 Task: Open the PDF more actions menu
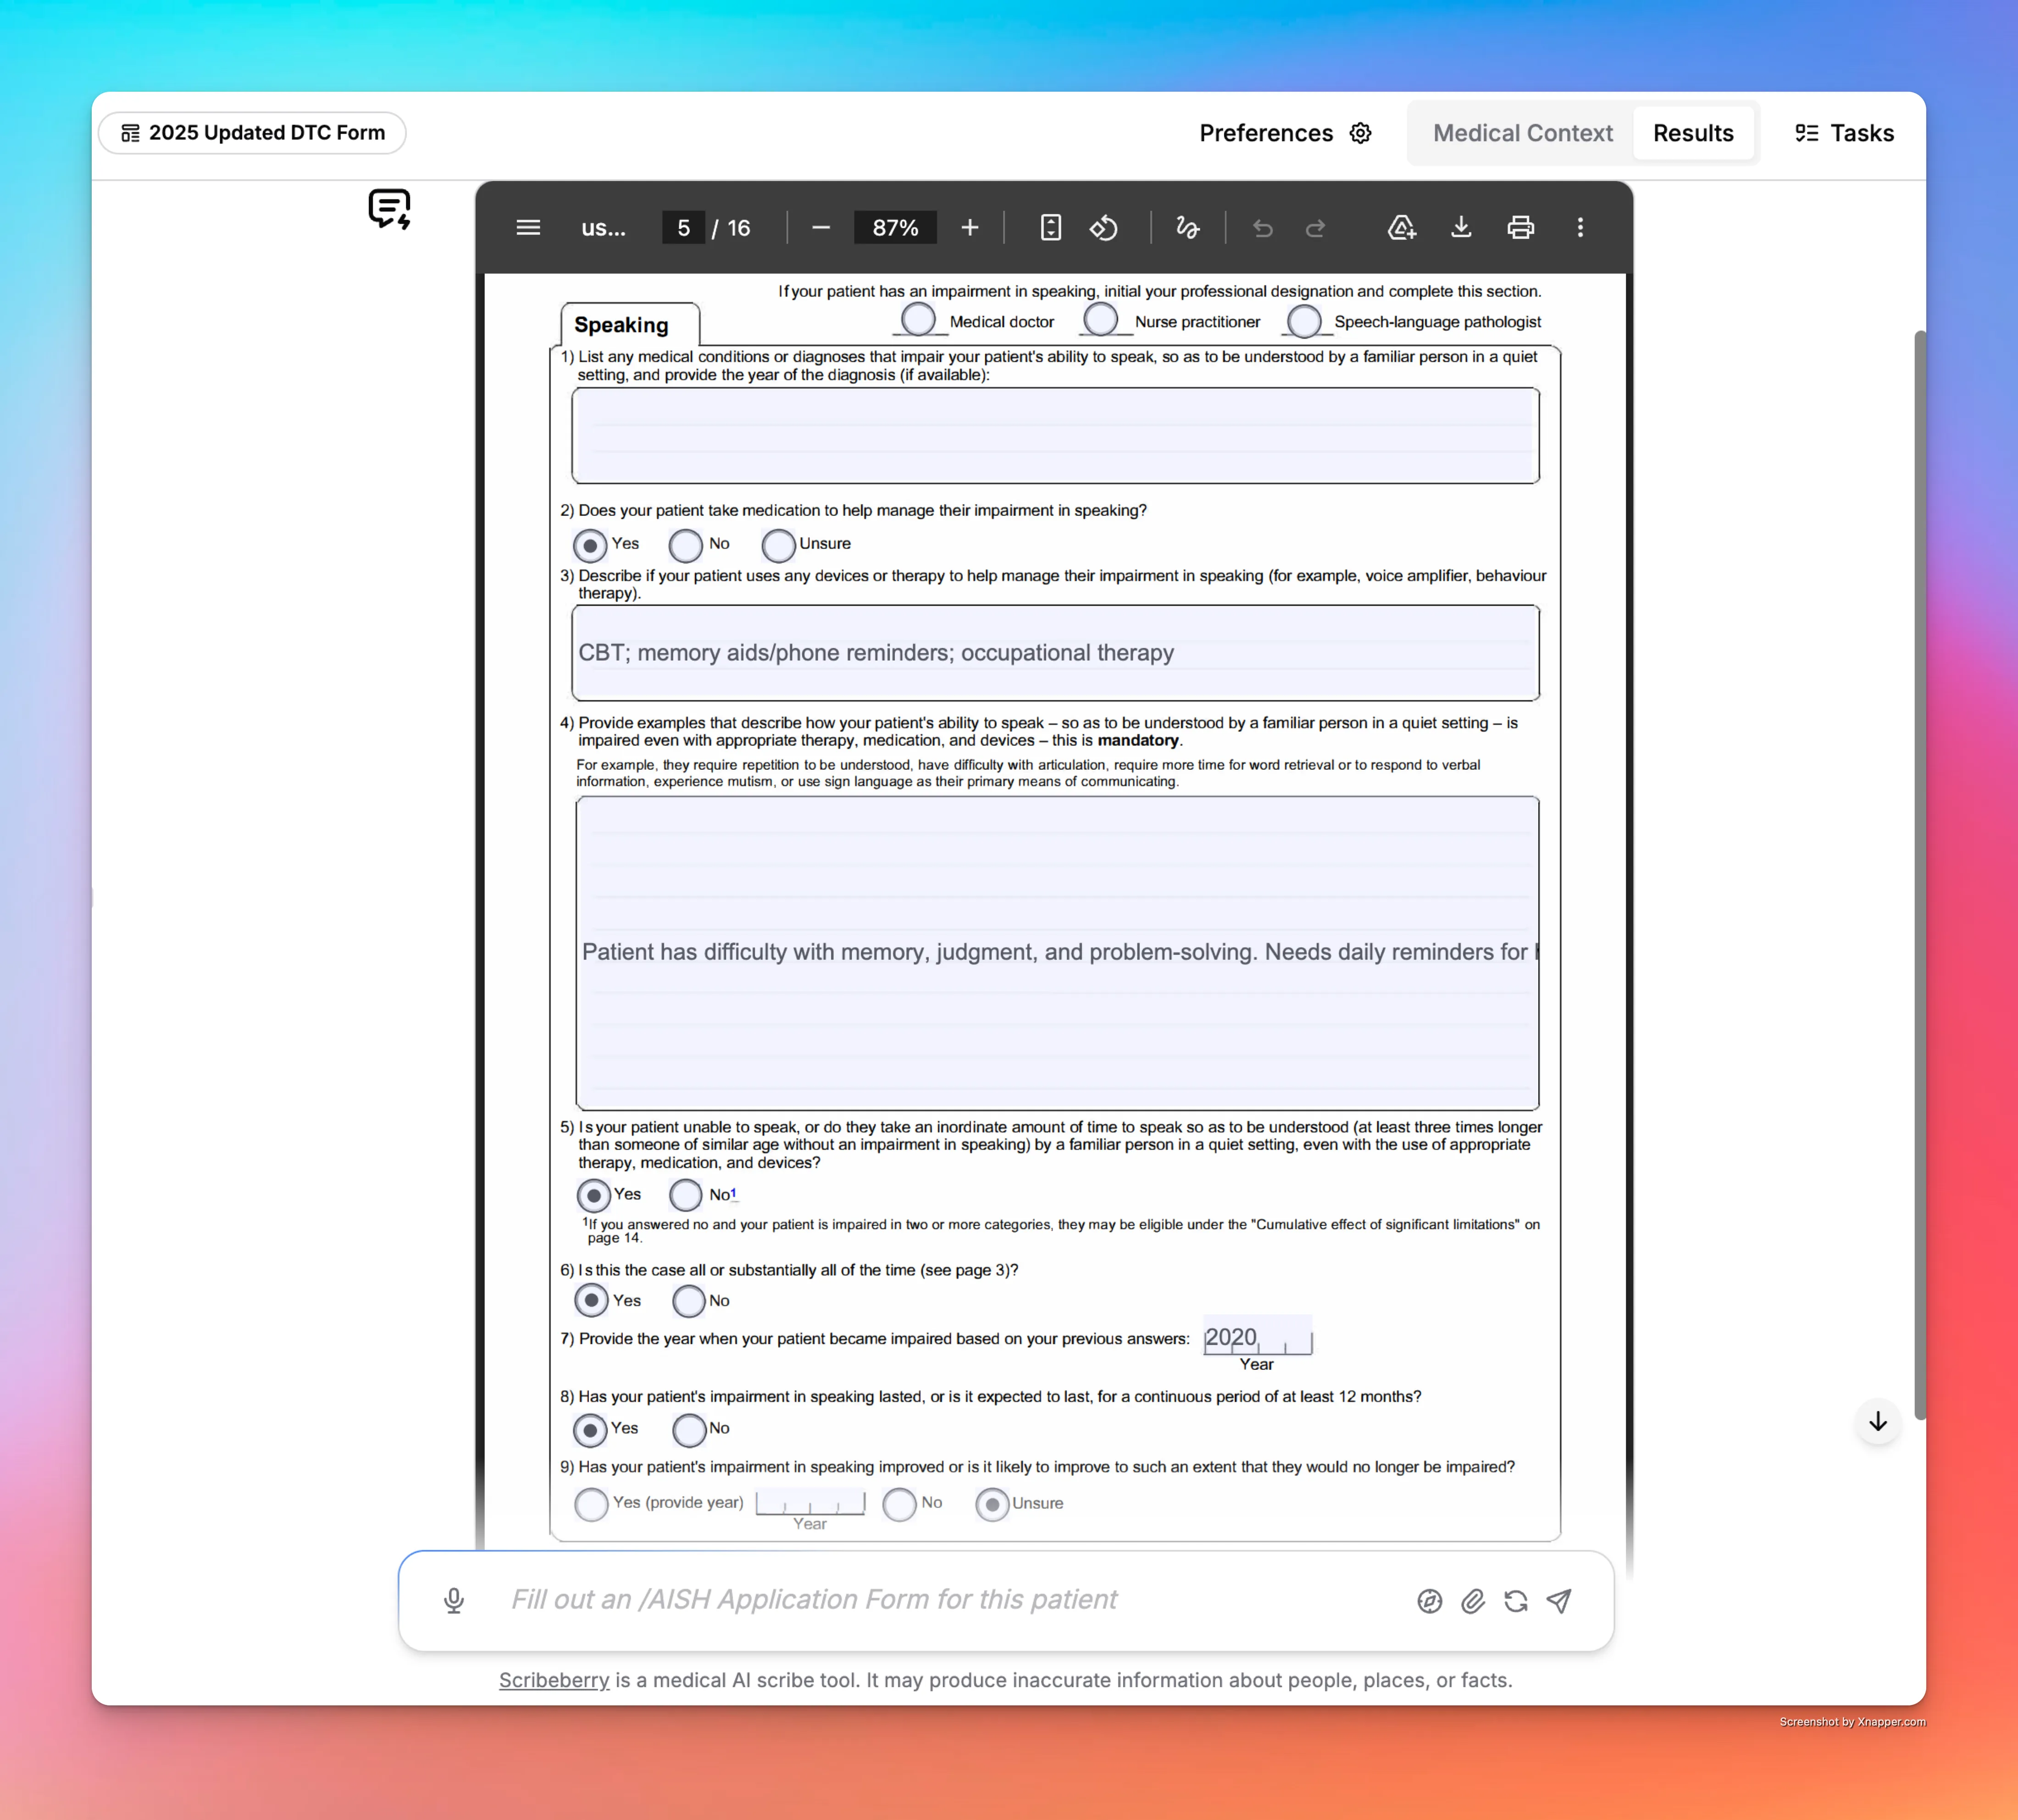point(1580,228)
